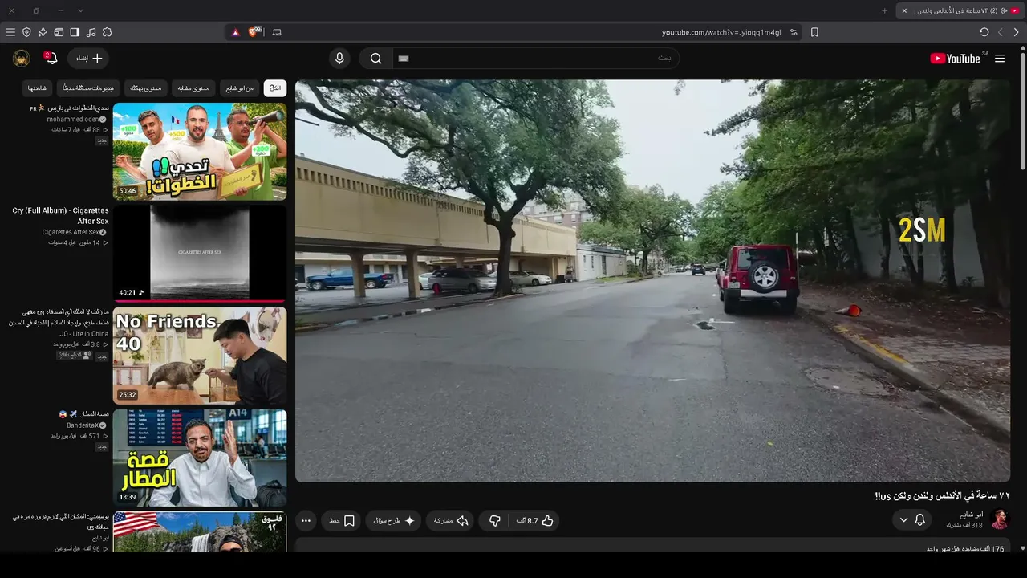Toggle the browser sidebar panel icon
Viewport: 1027px width, 578px height.
75,32
